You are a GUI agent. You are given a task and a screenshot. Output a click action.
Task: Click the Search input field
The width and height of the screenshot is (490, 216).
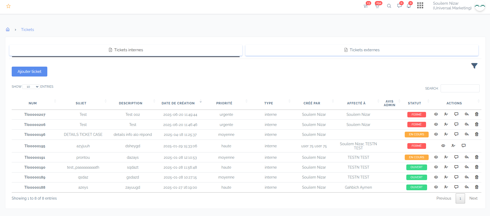pyautogui.click(x=460, y=88)
